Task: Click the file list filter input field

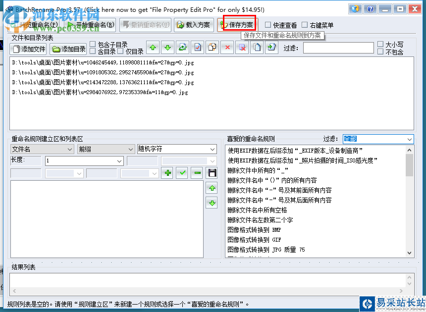Action: click(338, 48)
